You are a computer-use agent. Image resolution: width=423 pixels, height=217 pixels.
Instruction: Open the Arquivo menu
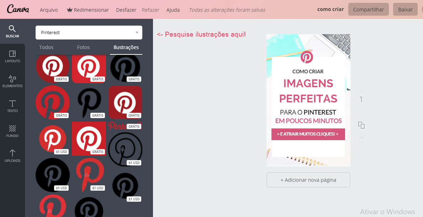[x=49, y=10]
